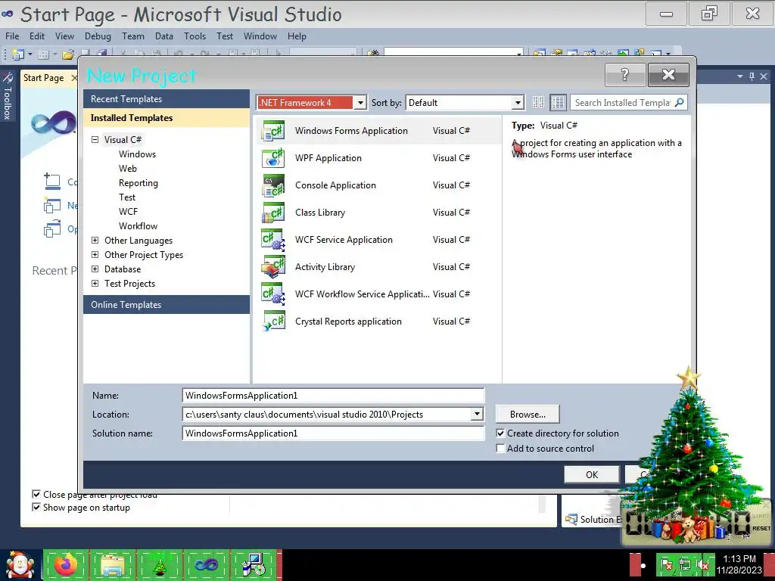Toggle Show page on startup checkbox
Screen dimensions: 775x581
point(36,507)
